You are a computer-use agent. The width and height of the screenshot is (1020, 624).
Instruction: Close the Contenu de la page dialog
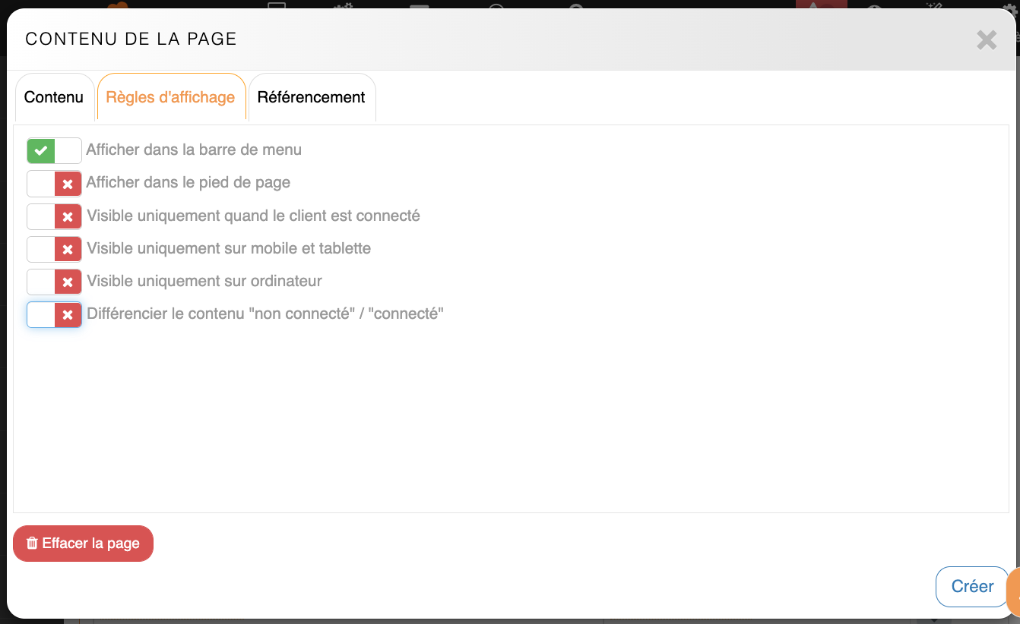coord(987,40)
